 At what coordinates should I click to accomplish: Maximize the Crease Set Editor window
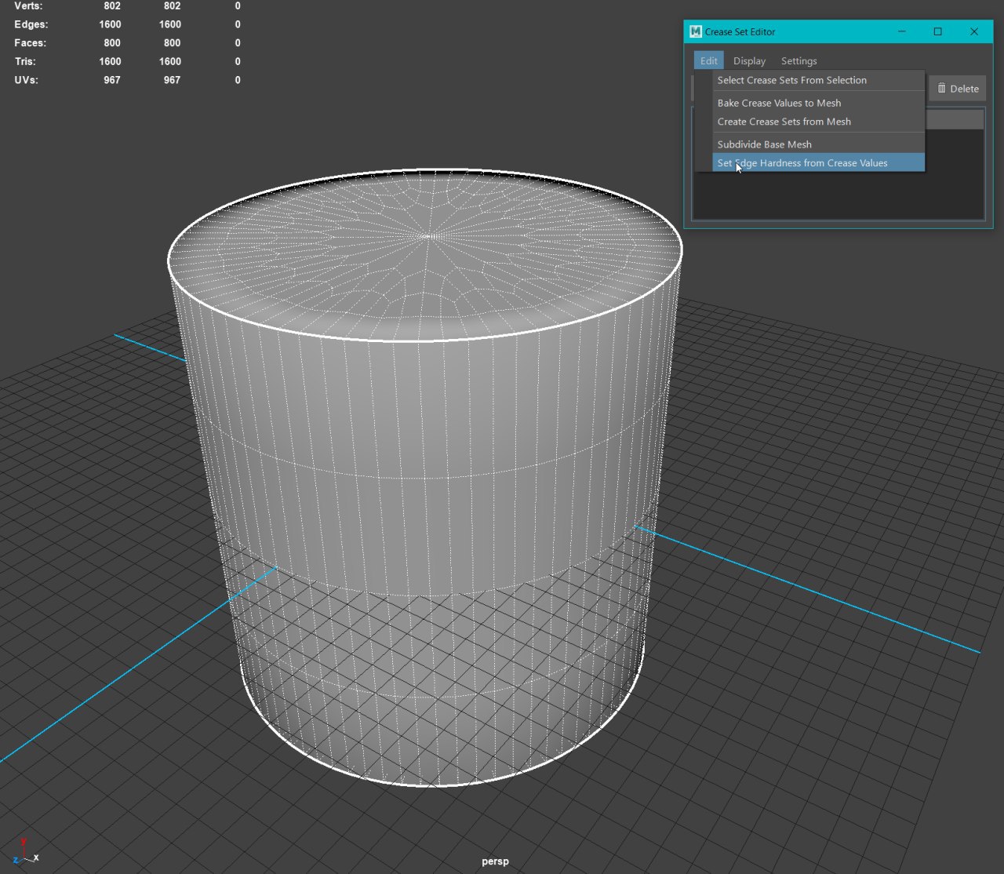(937, 31)
